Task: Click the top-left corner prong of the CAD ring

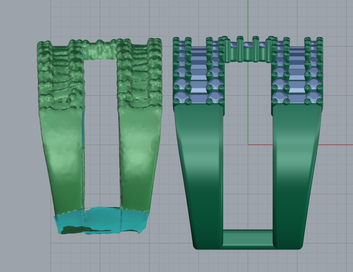Action: [x=176, y=41]
